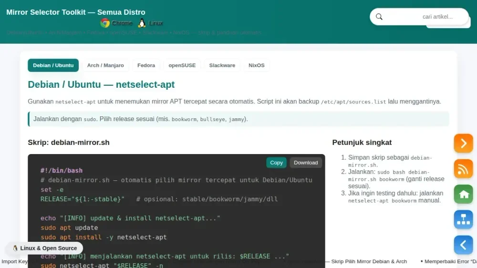Open the Slackware tab
477x268 pixels.
click(222, 65)
